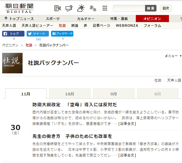Share the page via Facebook シェア button
Viewport: 182px width, 163px height.
tap(13, 34)
